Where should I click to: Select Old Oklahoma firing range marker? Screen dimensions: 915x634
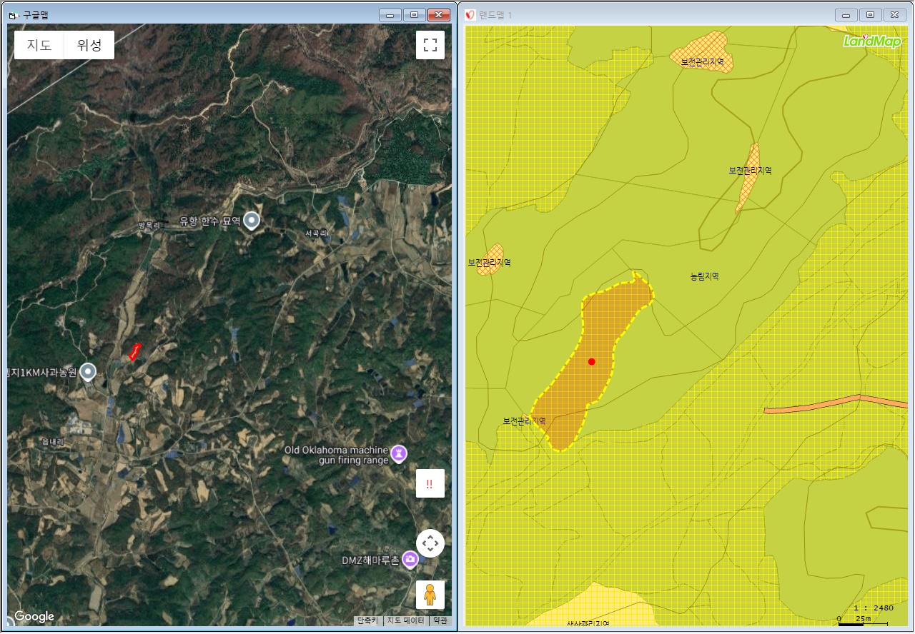point(398,453)
